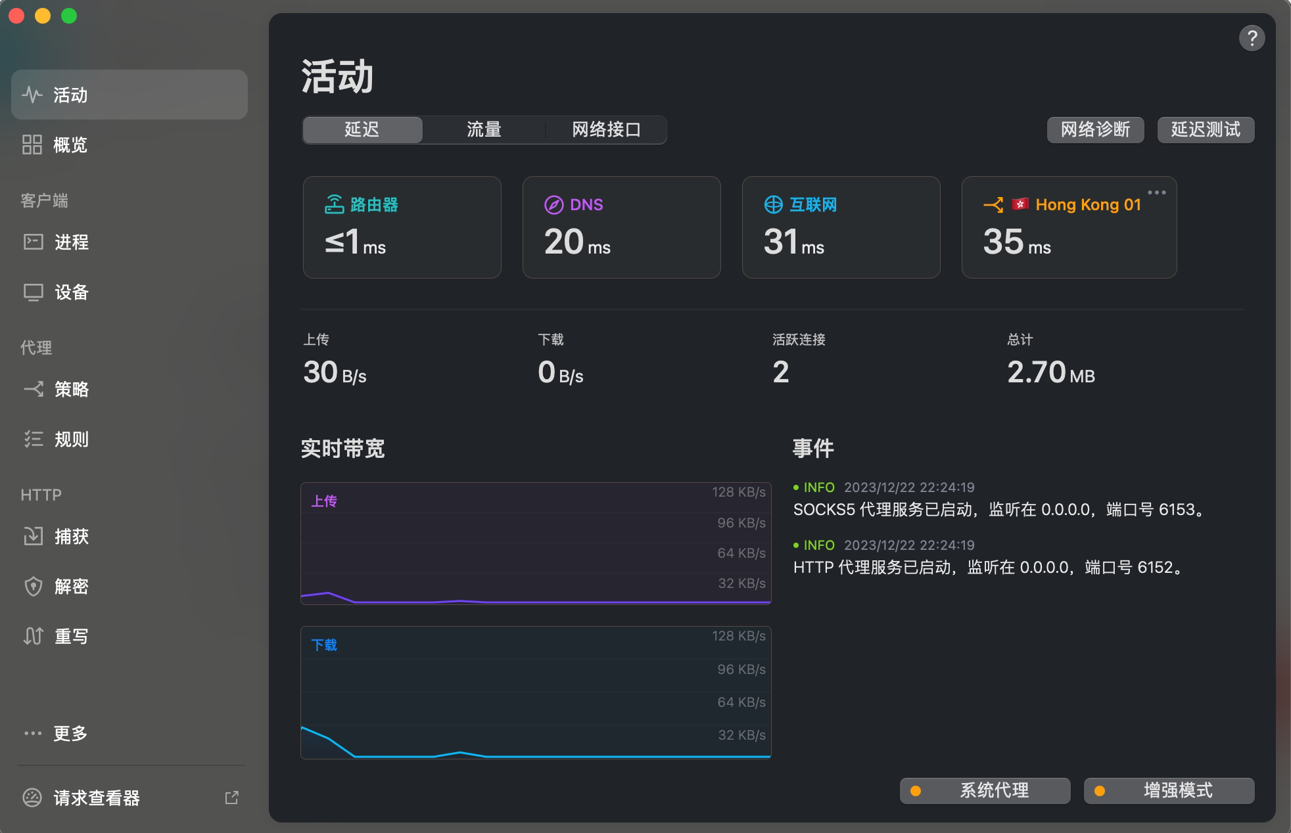Viewport: 1291px width, 833px height.
Task: Open external window icon beside 请求查看器
Action: (231, 798)
